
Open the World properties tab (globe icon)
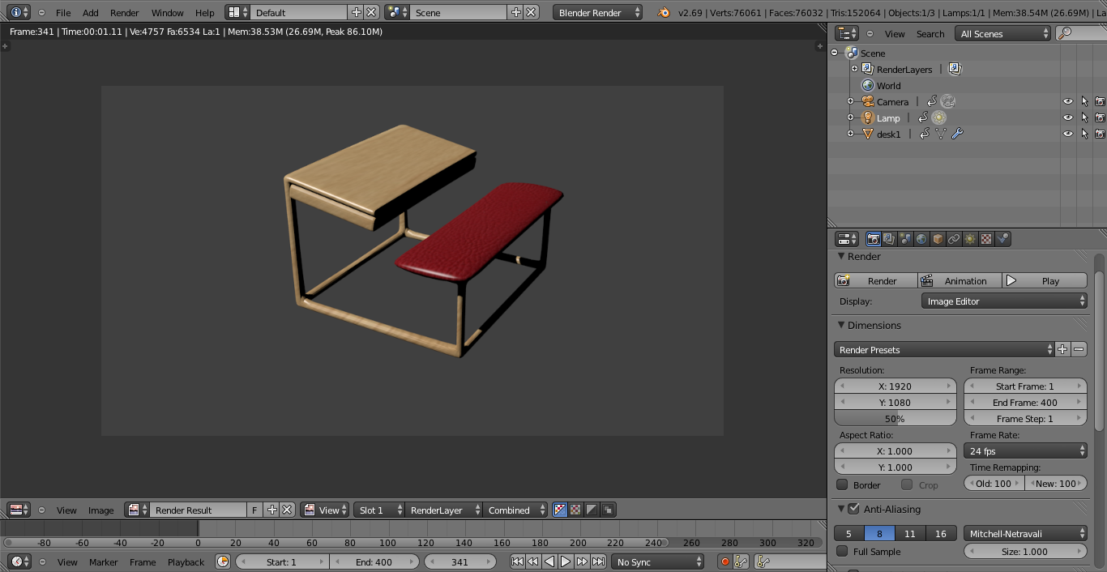pos(921,239)
